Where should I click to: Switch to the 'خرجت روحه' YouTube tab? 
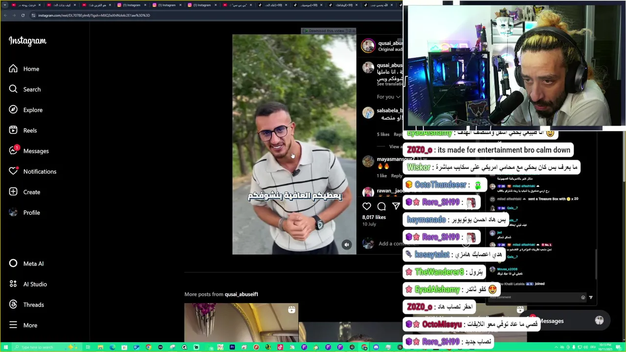(26, 5)
